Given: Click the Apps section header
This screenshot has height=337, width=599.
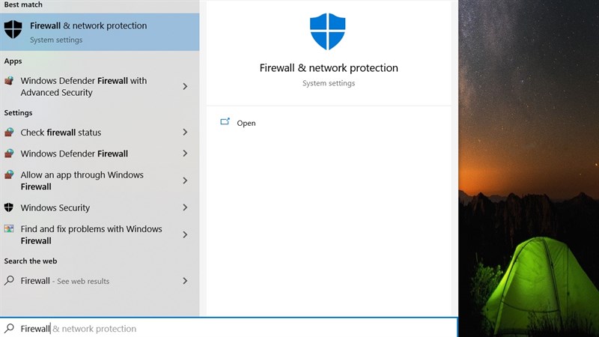Looking at the screenshot, I should pos(13,61).
